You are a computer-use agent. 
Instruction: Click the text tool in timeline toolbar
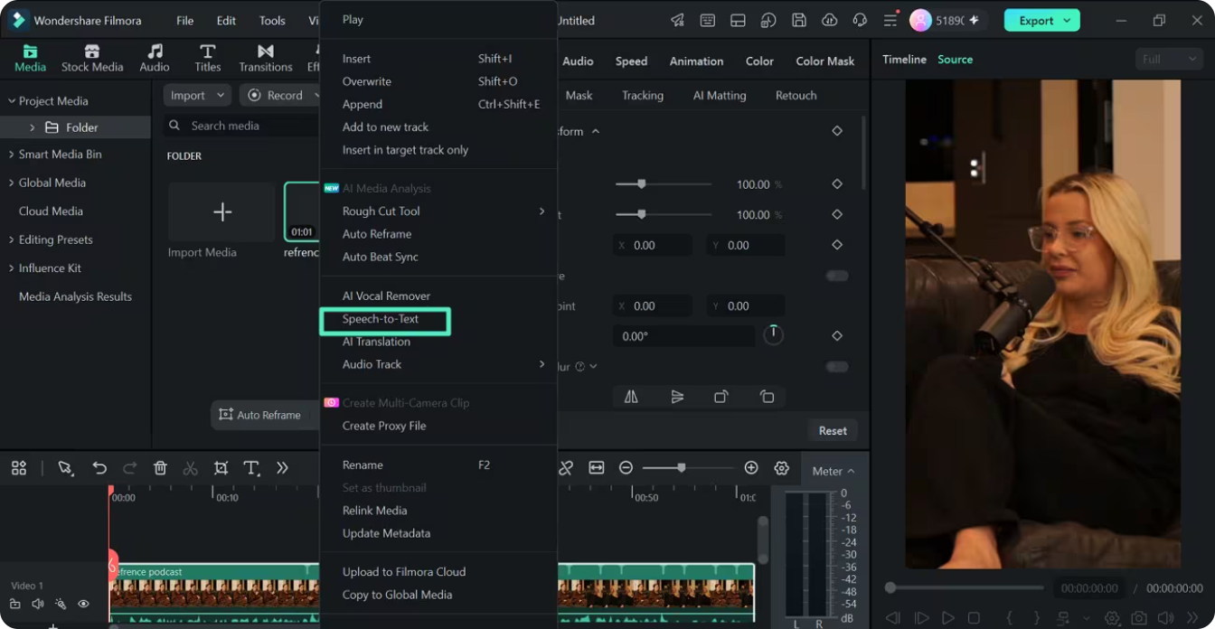(251, 468)
